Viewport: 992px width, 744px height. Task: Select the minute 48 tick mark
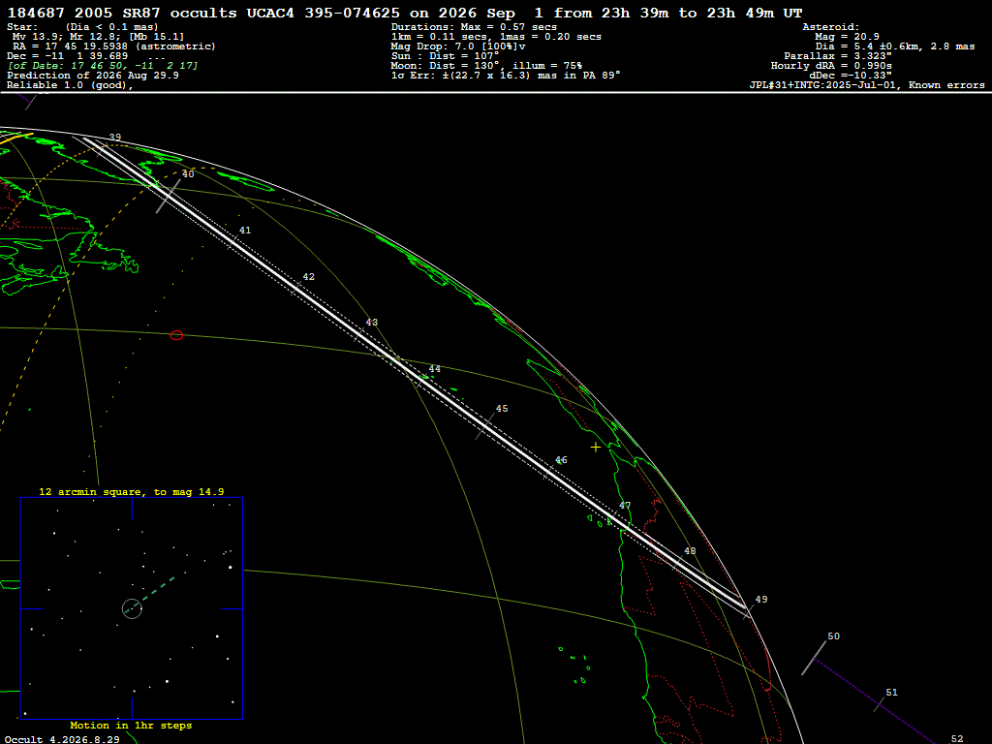[677, 563]
